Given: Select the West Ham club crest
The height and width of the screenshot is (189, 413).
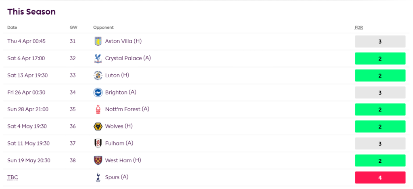Looking at the screenshot, I should pyautogui.click(x=98, y=160).
